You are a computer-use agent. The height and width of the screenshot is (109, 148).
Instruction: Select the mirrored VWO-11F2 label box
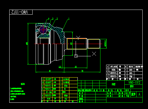pos(21,12)
